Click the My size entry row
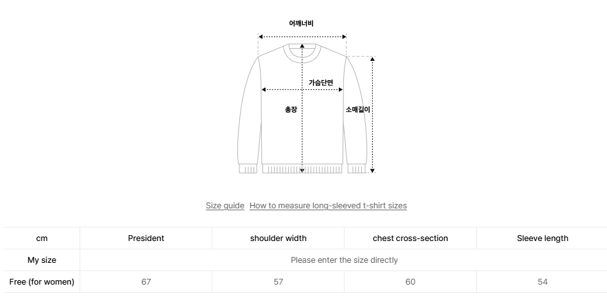607x300 pixels. 344,260
